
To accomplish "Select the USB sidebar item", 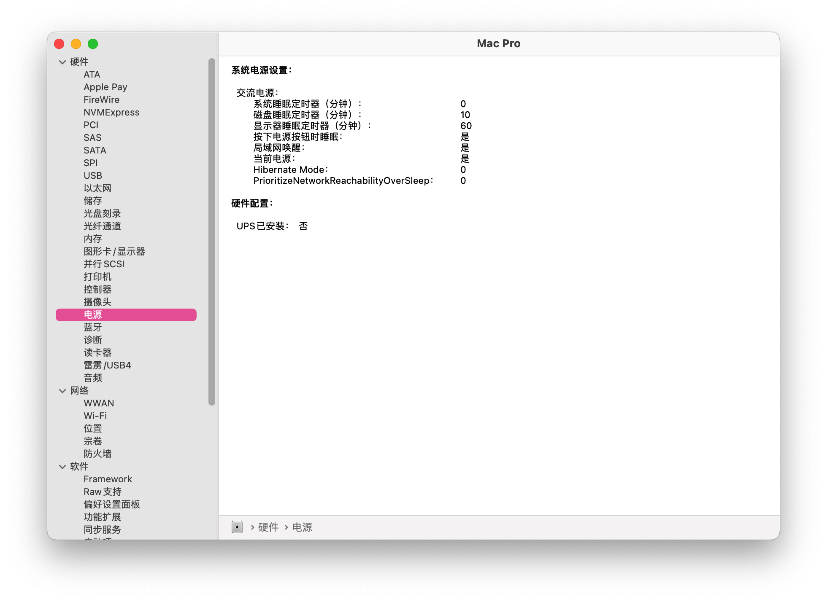I will [x=93, y=175].
